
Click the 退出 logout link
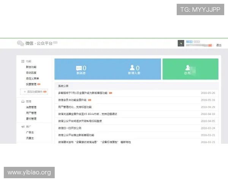pyautogui.click(x=218, y=45)
